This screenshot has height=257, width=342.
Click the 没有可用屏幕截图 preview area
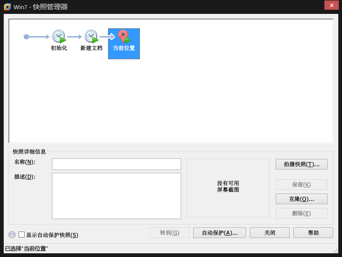(x=228, y=188)
